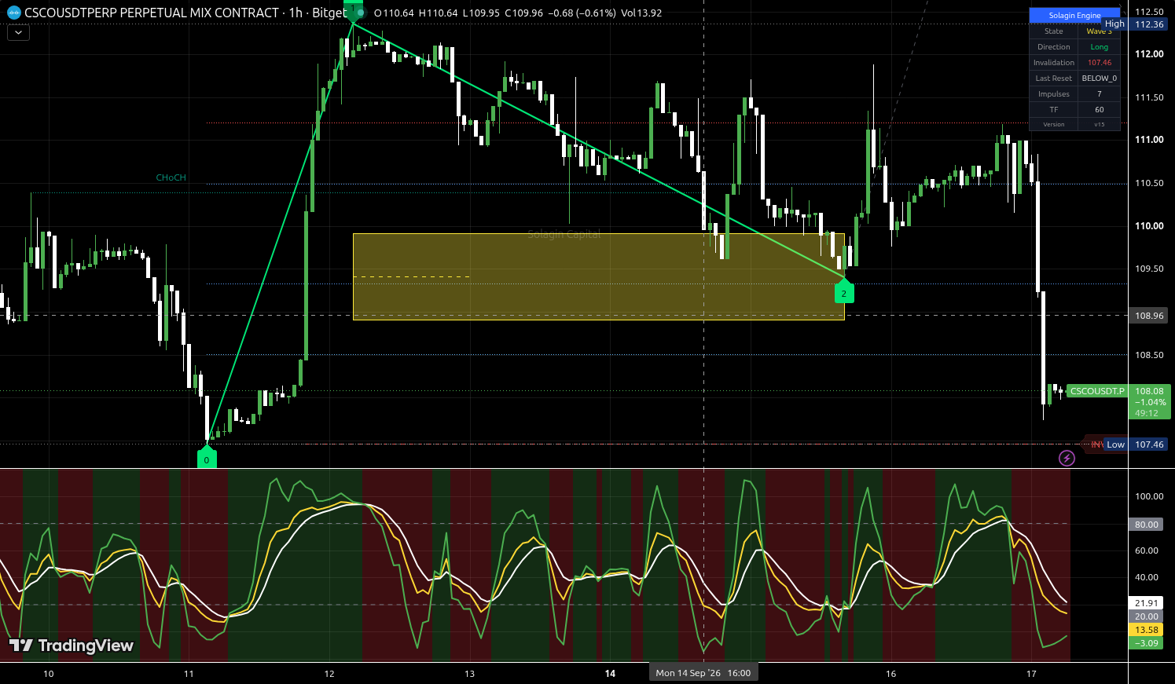Click the yellow 13.58 indicator value label
Image resolution: width=1175 pixels, height=684 pixels.
[1146, 630]
